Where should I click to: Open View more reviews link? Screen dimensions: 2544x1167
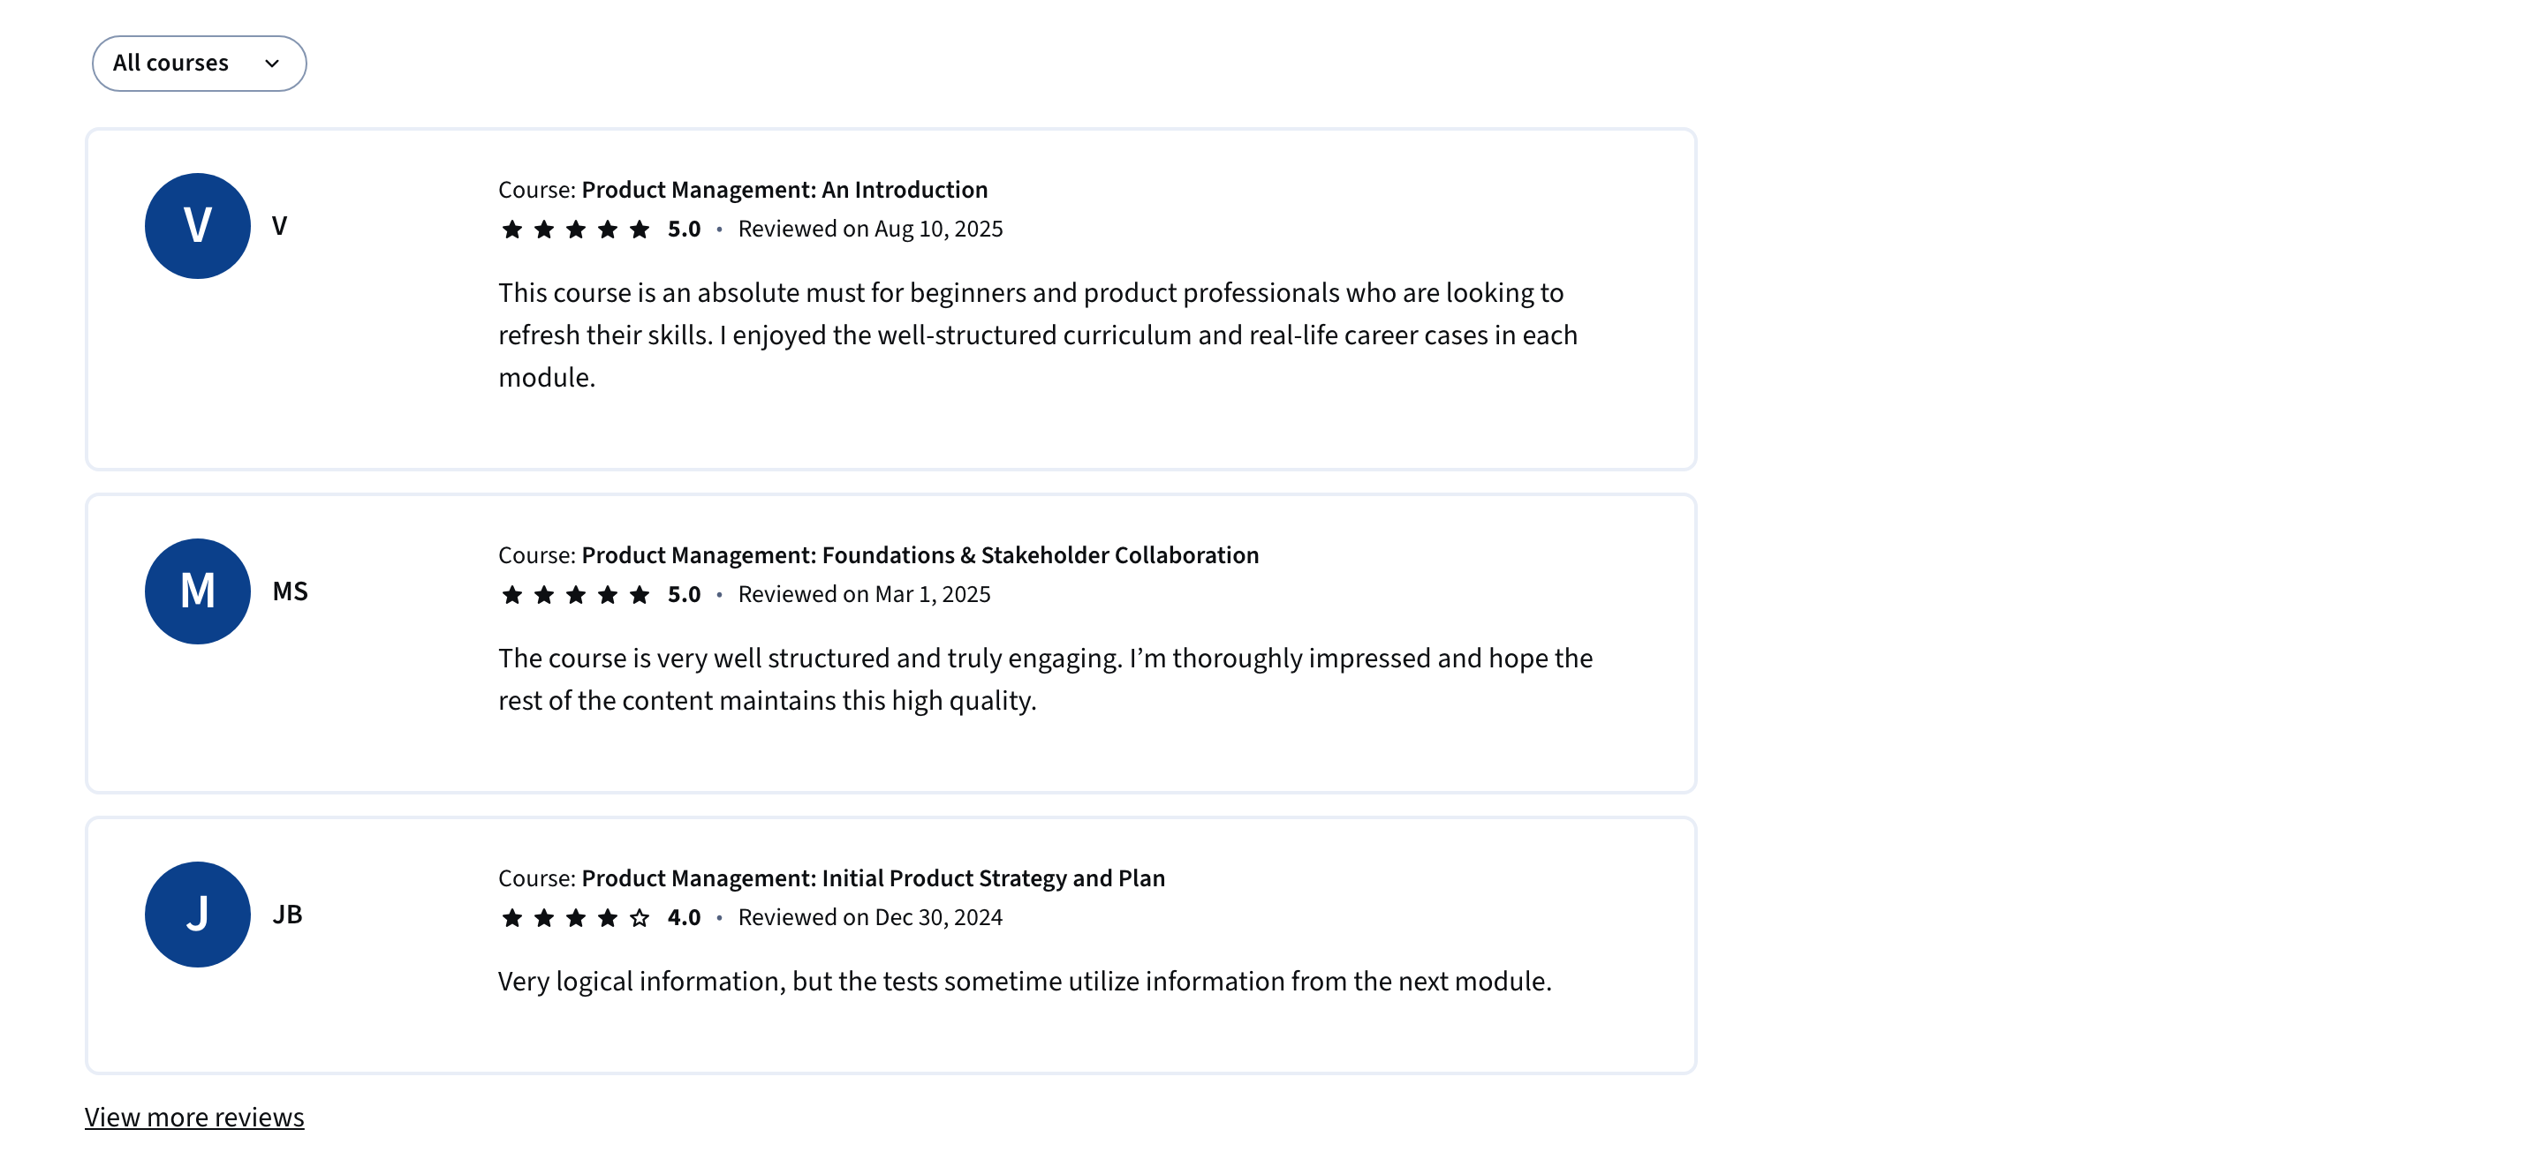pyautogui.click(x=194, y=1117)
